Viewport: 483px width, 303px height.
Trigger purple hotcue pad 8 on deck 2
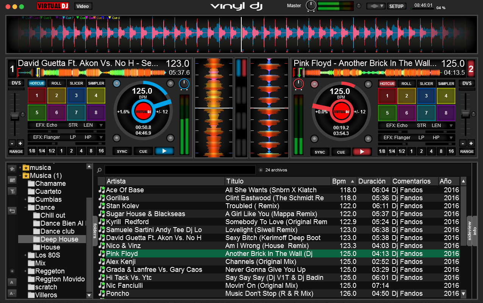pos(446,113)
